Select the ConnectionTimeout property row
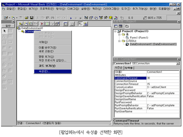 [147, 84]
